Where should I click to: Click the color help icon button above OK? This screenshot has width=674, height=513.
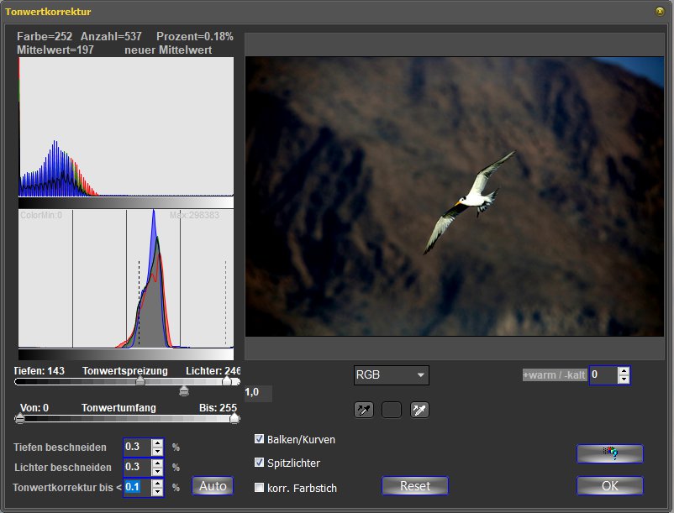point(609,453)
